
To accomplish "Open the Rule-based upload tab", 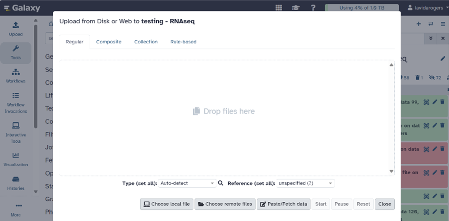I will coord(183,42).
